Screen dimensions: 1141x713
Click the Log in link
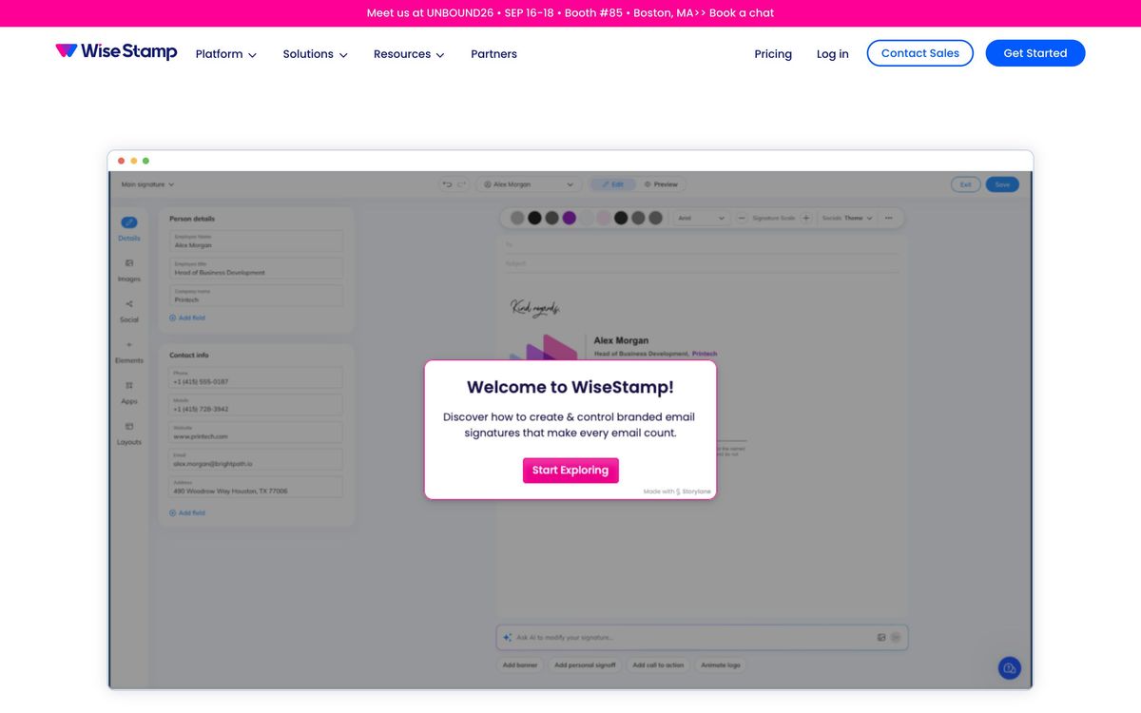832,54
